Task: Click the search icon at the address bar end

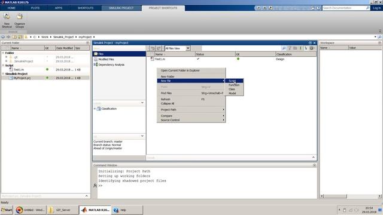Action: pos(379,37)
